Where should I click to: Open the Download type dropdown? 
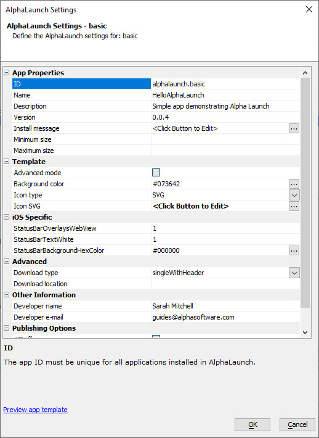point(294,273)
